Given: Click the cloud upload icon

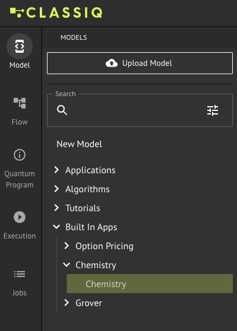Looking at the screenshot, I should coord(112,63).
